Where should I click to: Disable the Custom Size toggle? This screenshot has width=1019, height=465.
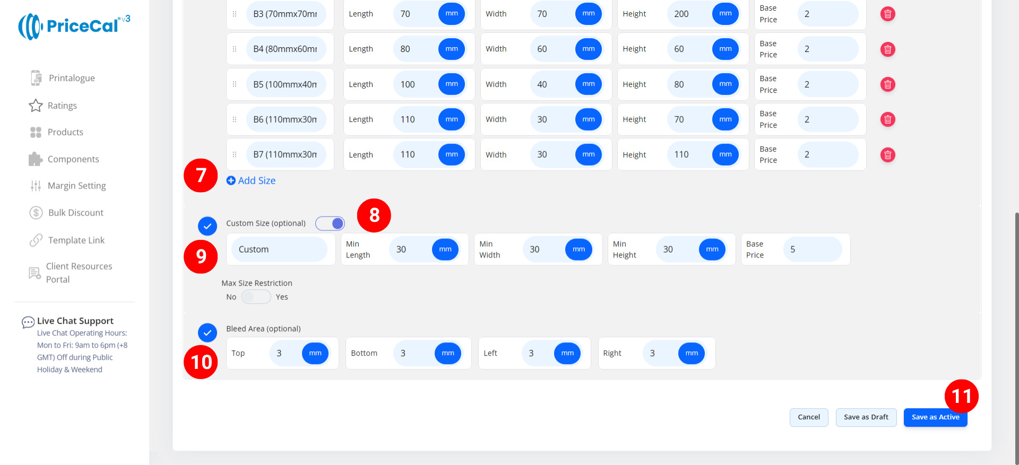[330, 223]
